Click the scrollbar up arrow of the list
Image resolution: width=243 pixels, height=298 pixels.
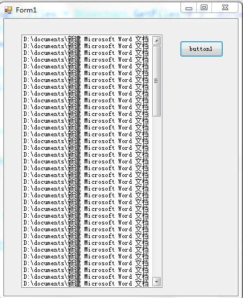pyautogui.click(x=157, y=41)
